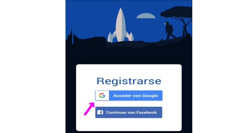Click the rocket's right fin
This screenshot has width=237, height=133.
[130, 37]
